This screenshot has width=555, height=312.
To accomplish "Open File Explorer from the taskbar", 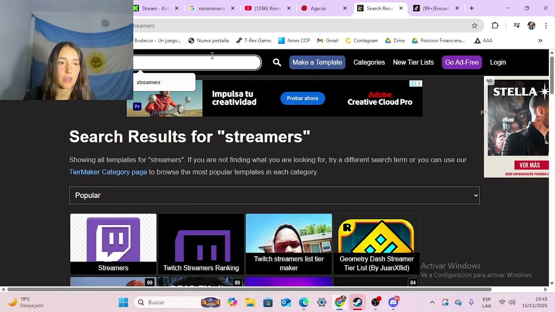I will click(x=250, y=302).
